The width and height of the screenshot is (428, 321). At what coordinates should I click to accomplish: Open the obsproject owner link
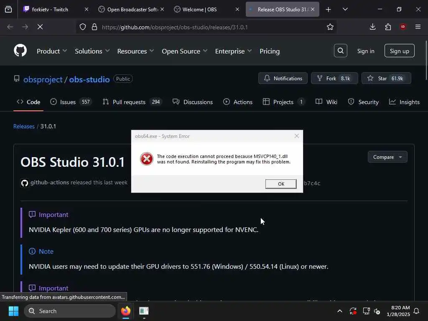[x=43, y=79]
